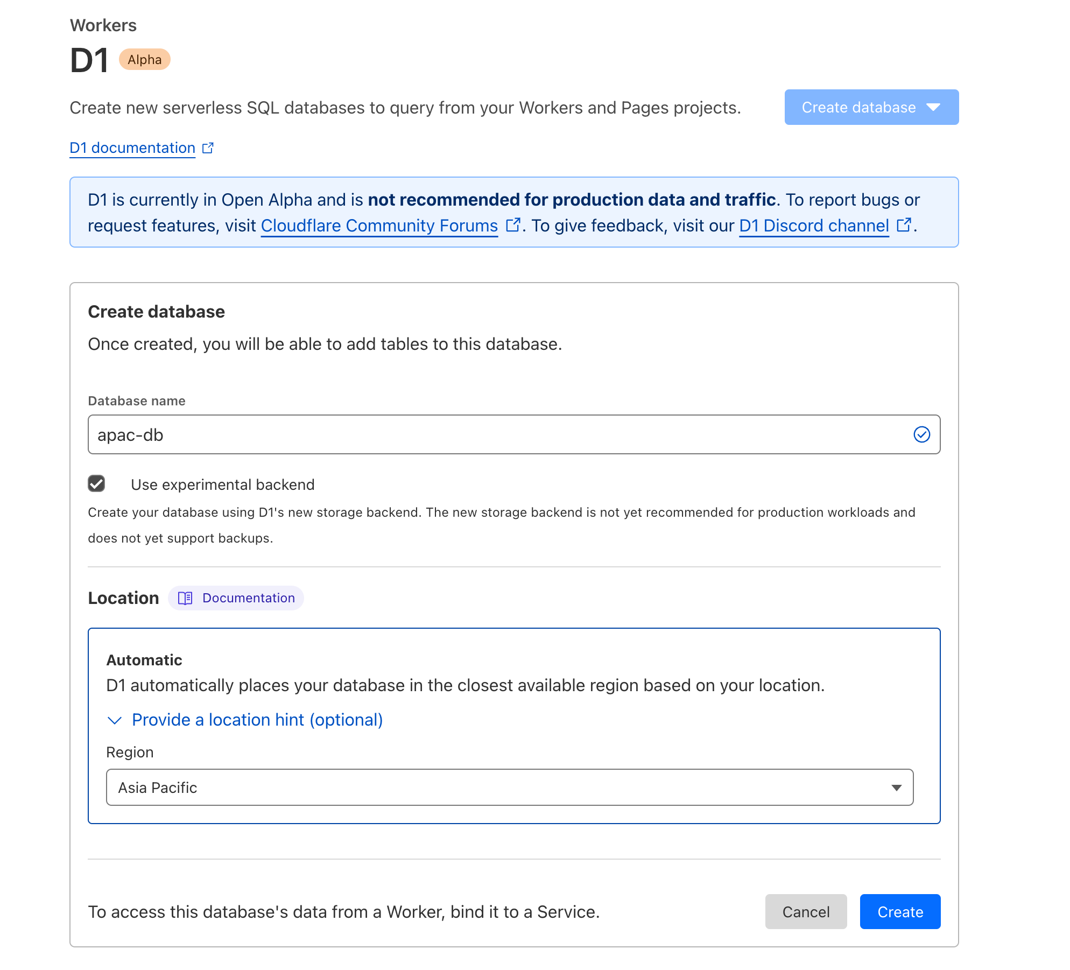Viewport: 1070px width, 970px height.
Task: Open the D1 documentation link
Action: 132,147
